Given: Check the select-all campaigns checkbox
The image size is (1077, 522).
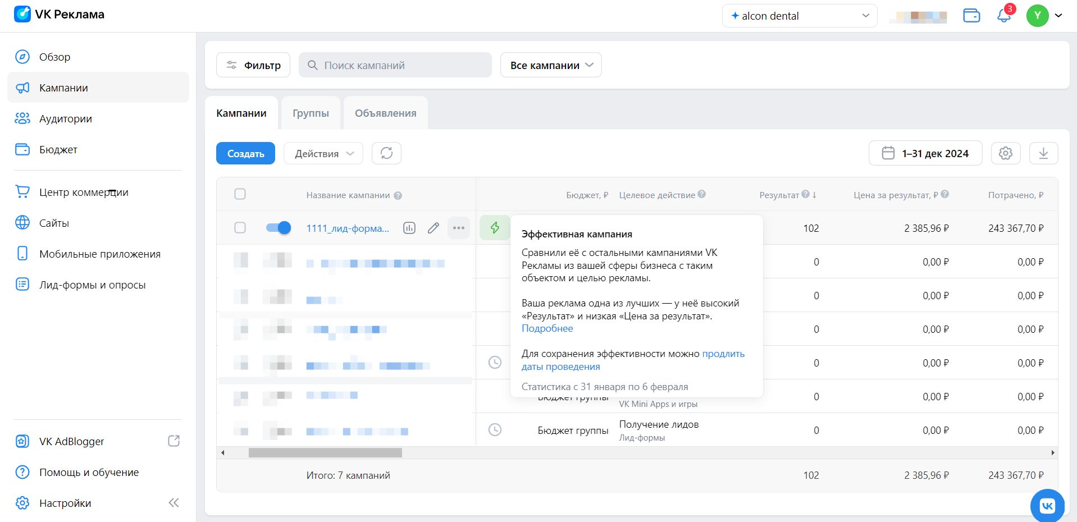Looking at the screenshot, I should (240, 194).
